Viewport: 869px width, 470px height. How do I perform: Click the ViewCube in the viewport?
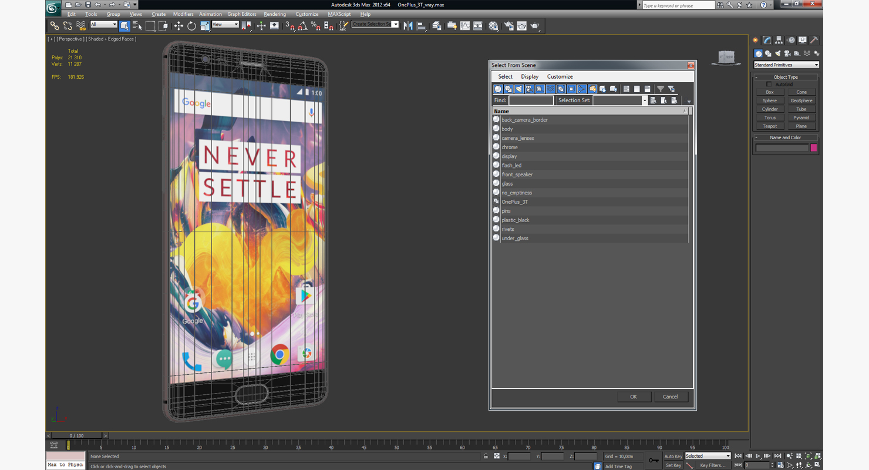pos(727,57)
